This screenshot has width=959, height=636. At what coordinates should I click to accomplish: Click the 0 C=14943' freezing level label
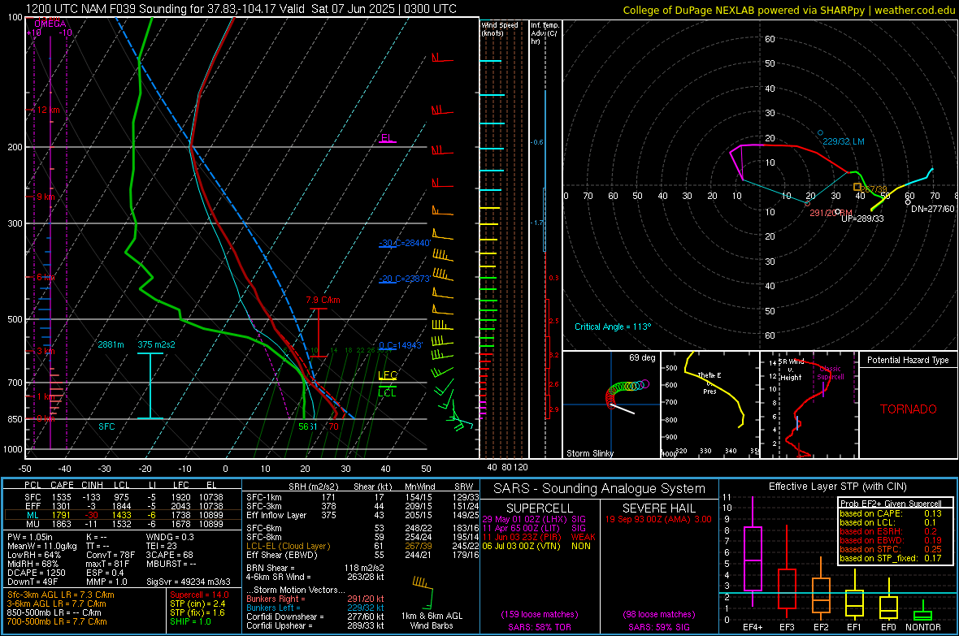401,345
